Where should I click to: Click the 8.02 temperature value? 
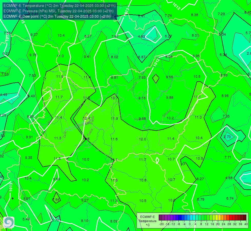point(114,57)
